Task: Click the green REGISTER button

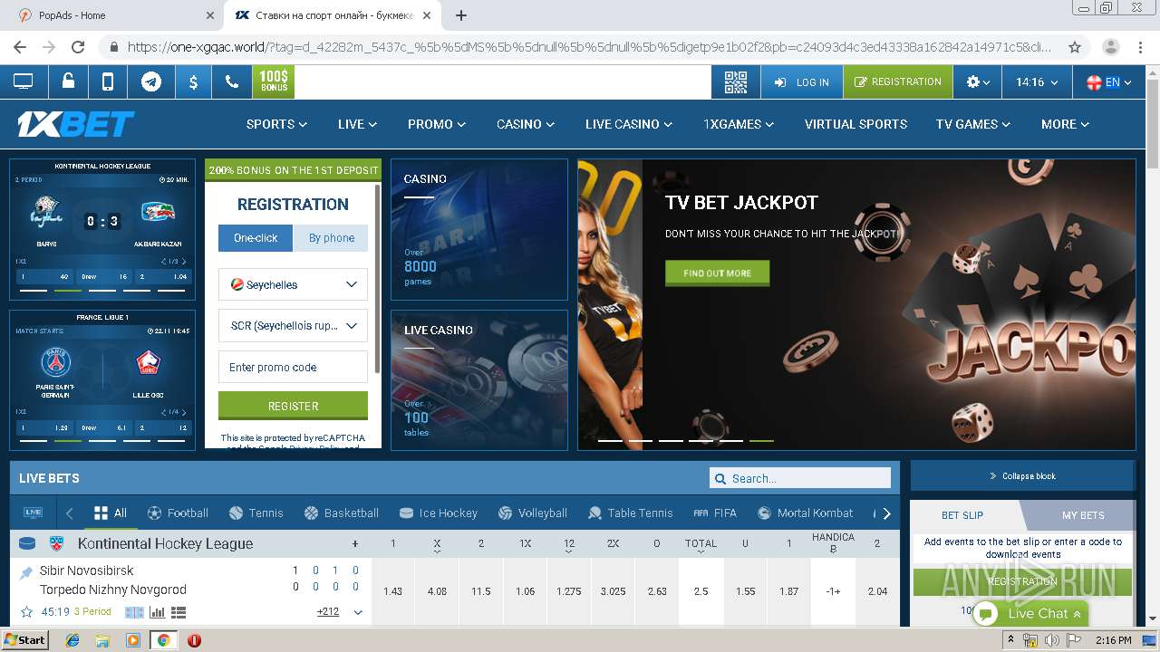Action: coord(293,406)
